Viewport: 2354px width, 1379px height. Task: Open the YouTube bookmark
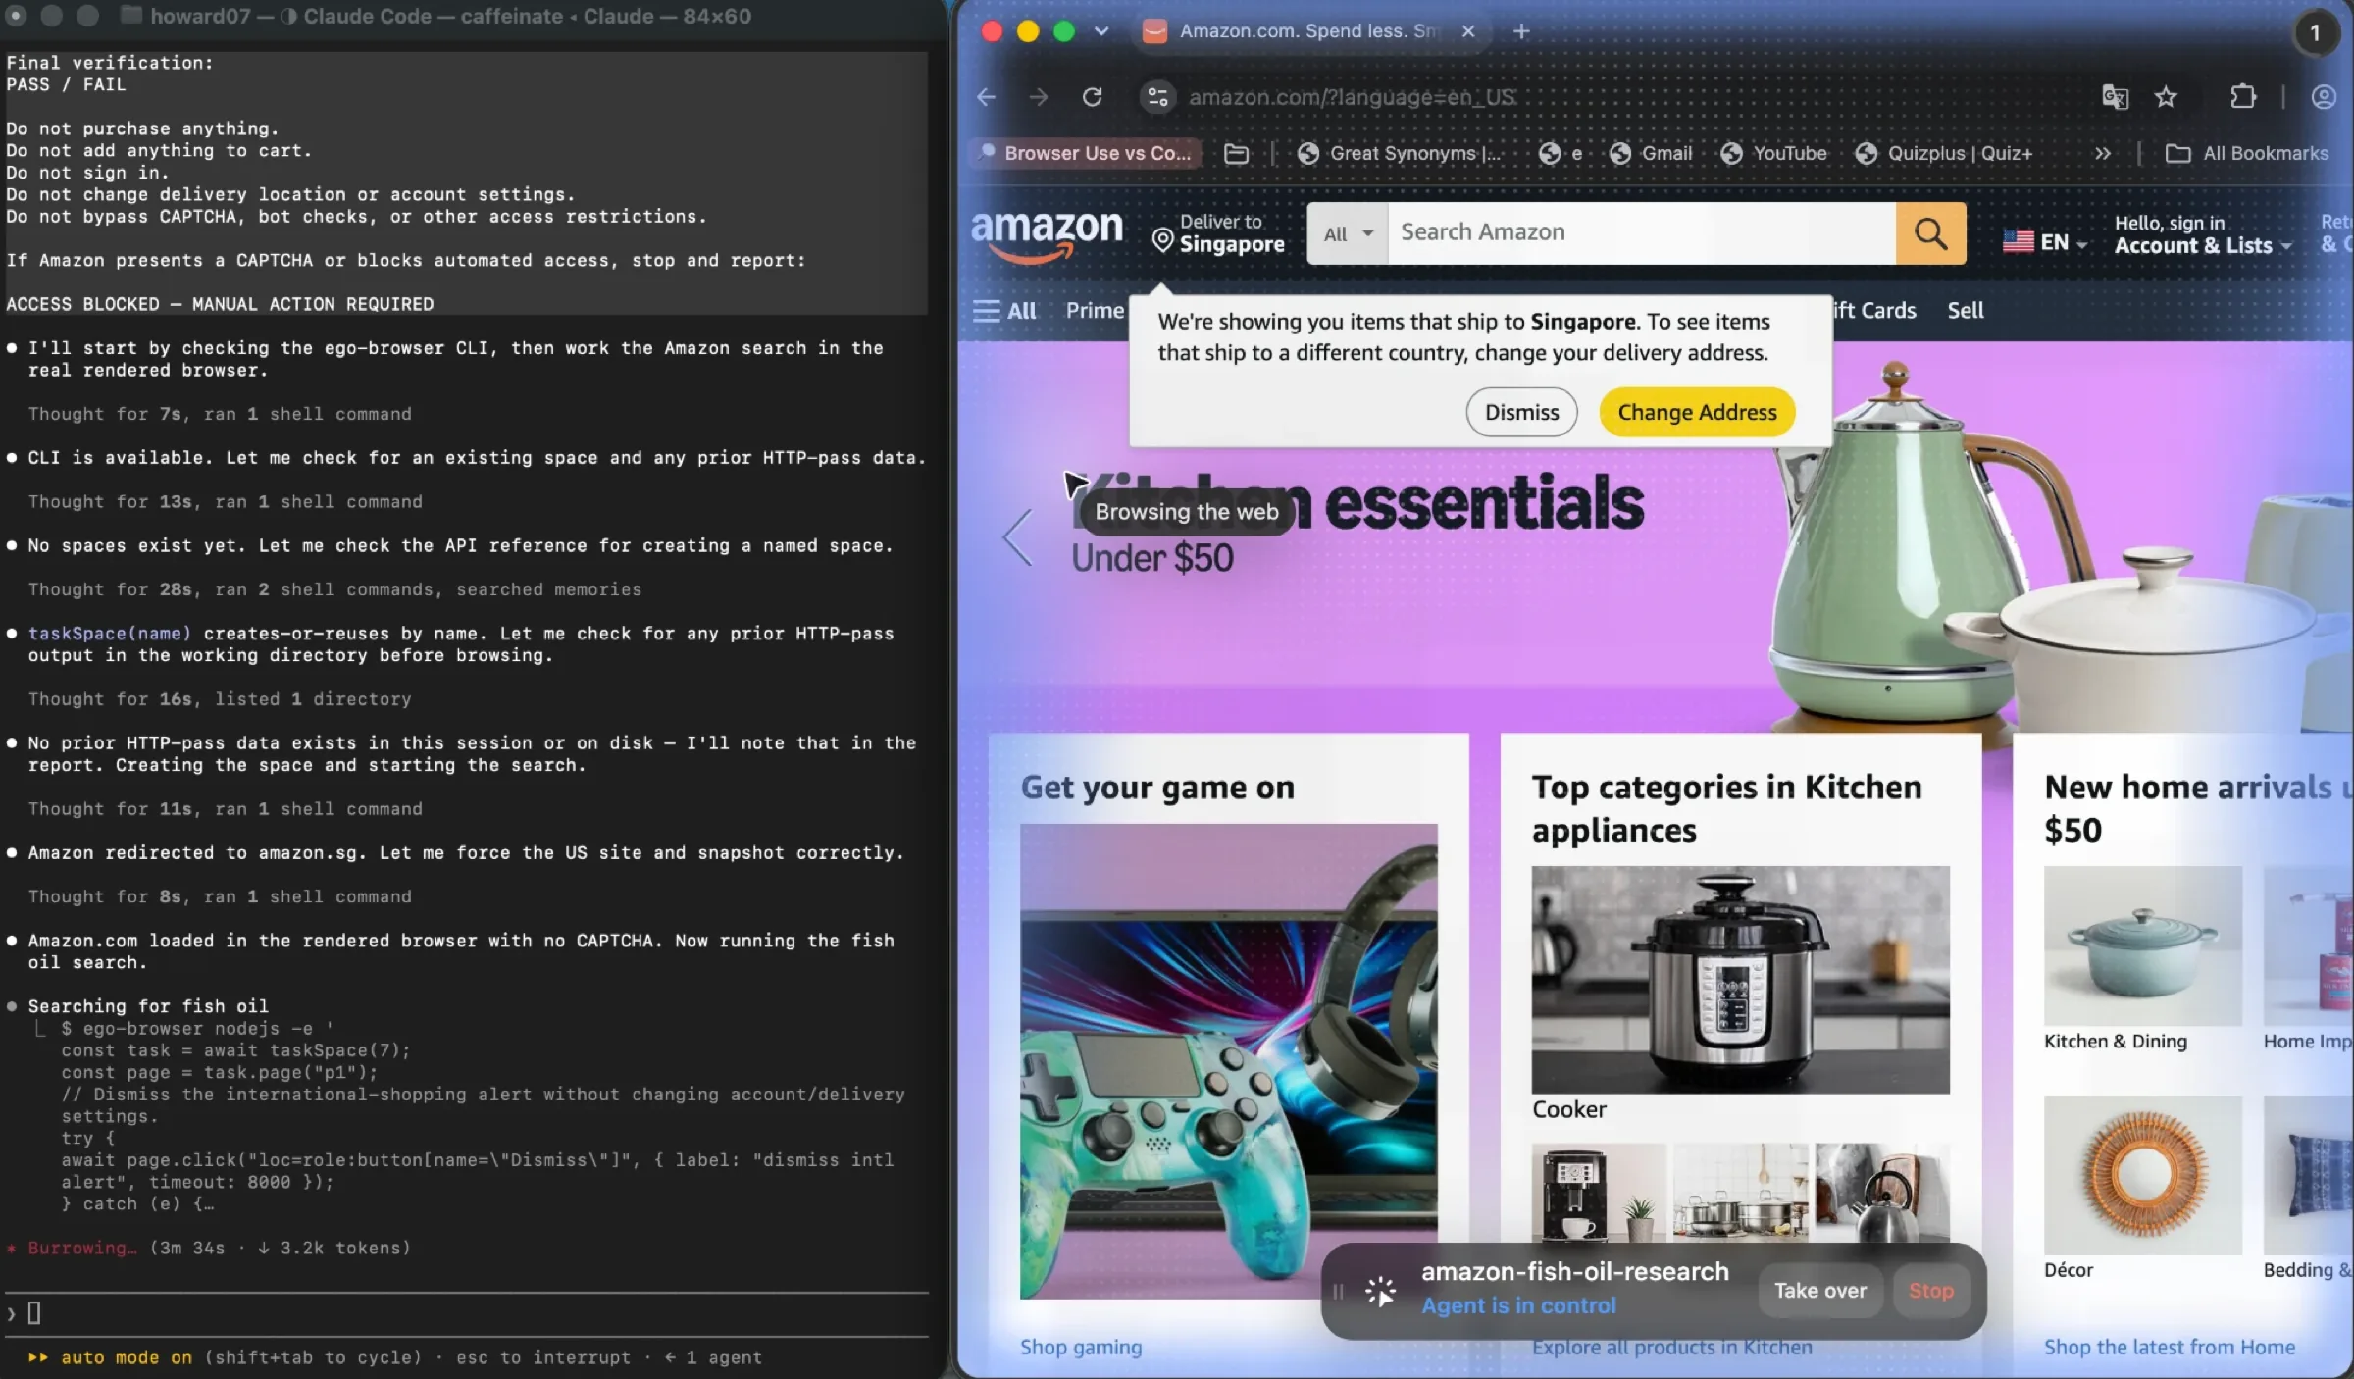pyautogui.click(x=1774, y=153)
